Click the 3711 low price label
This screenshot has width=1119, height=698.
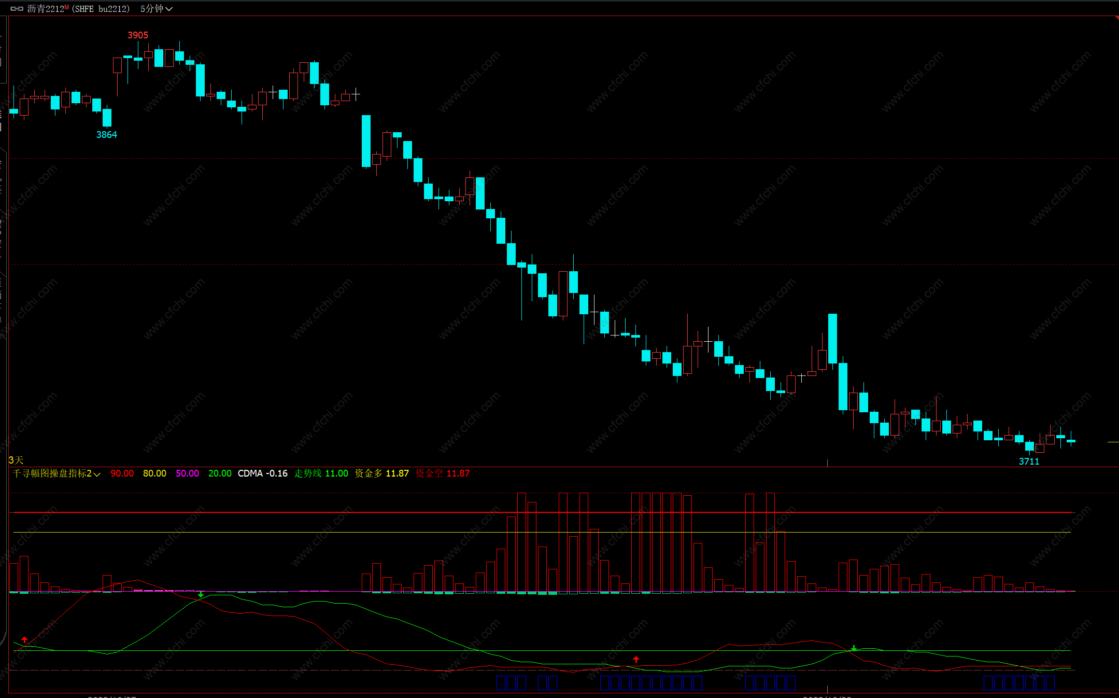1029,462
